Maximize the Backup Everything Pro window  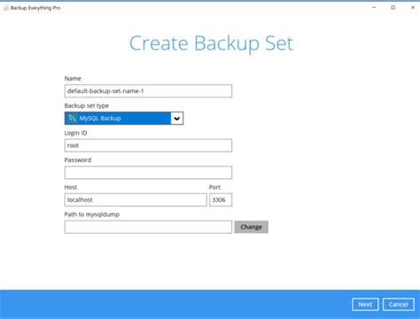coord(393,7)
